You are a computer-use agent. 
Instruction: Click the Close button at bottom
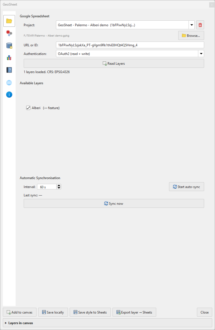[x=204, y=312]
